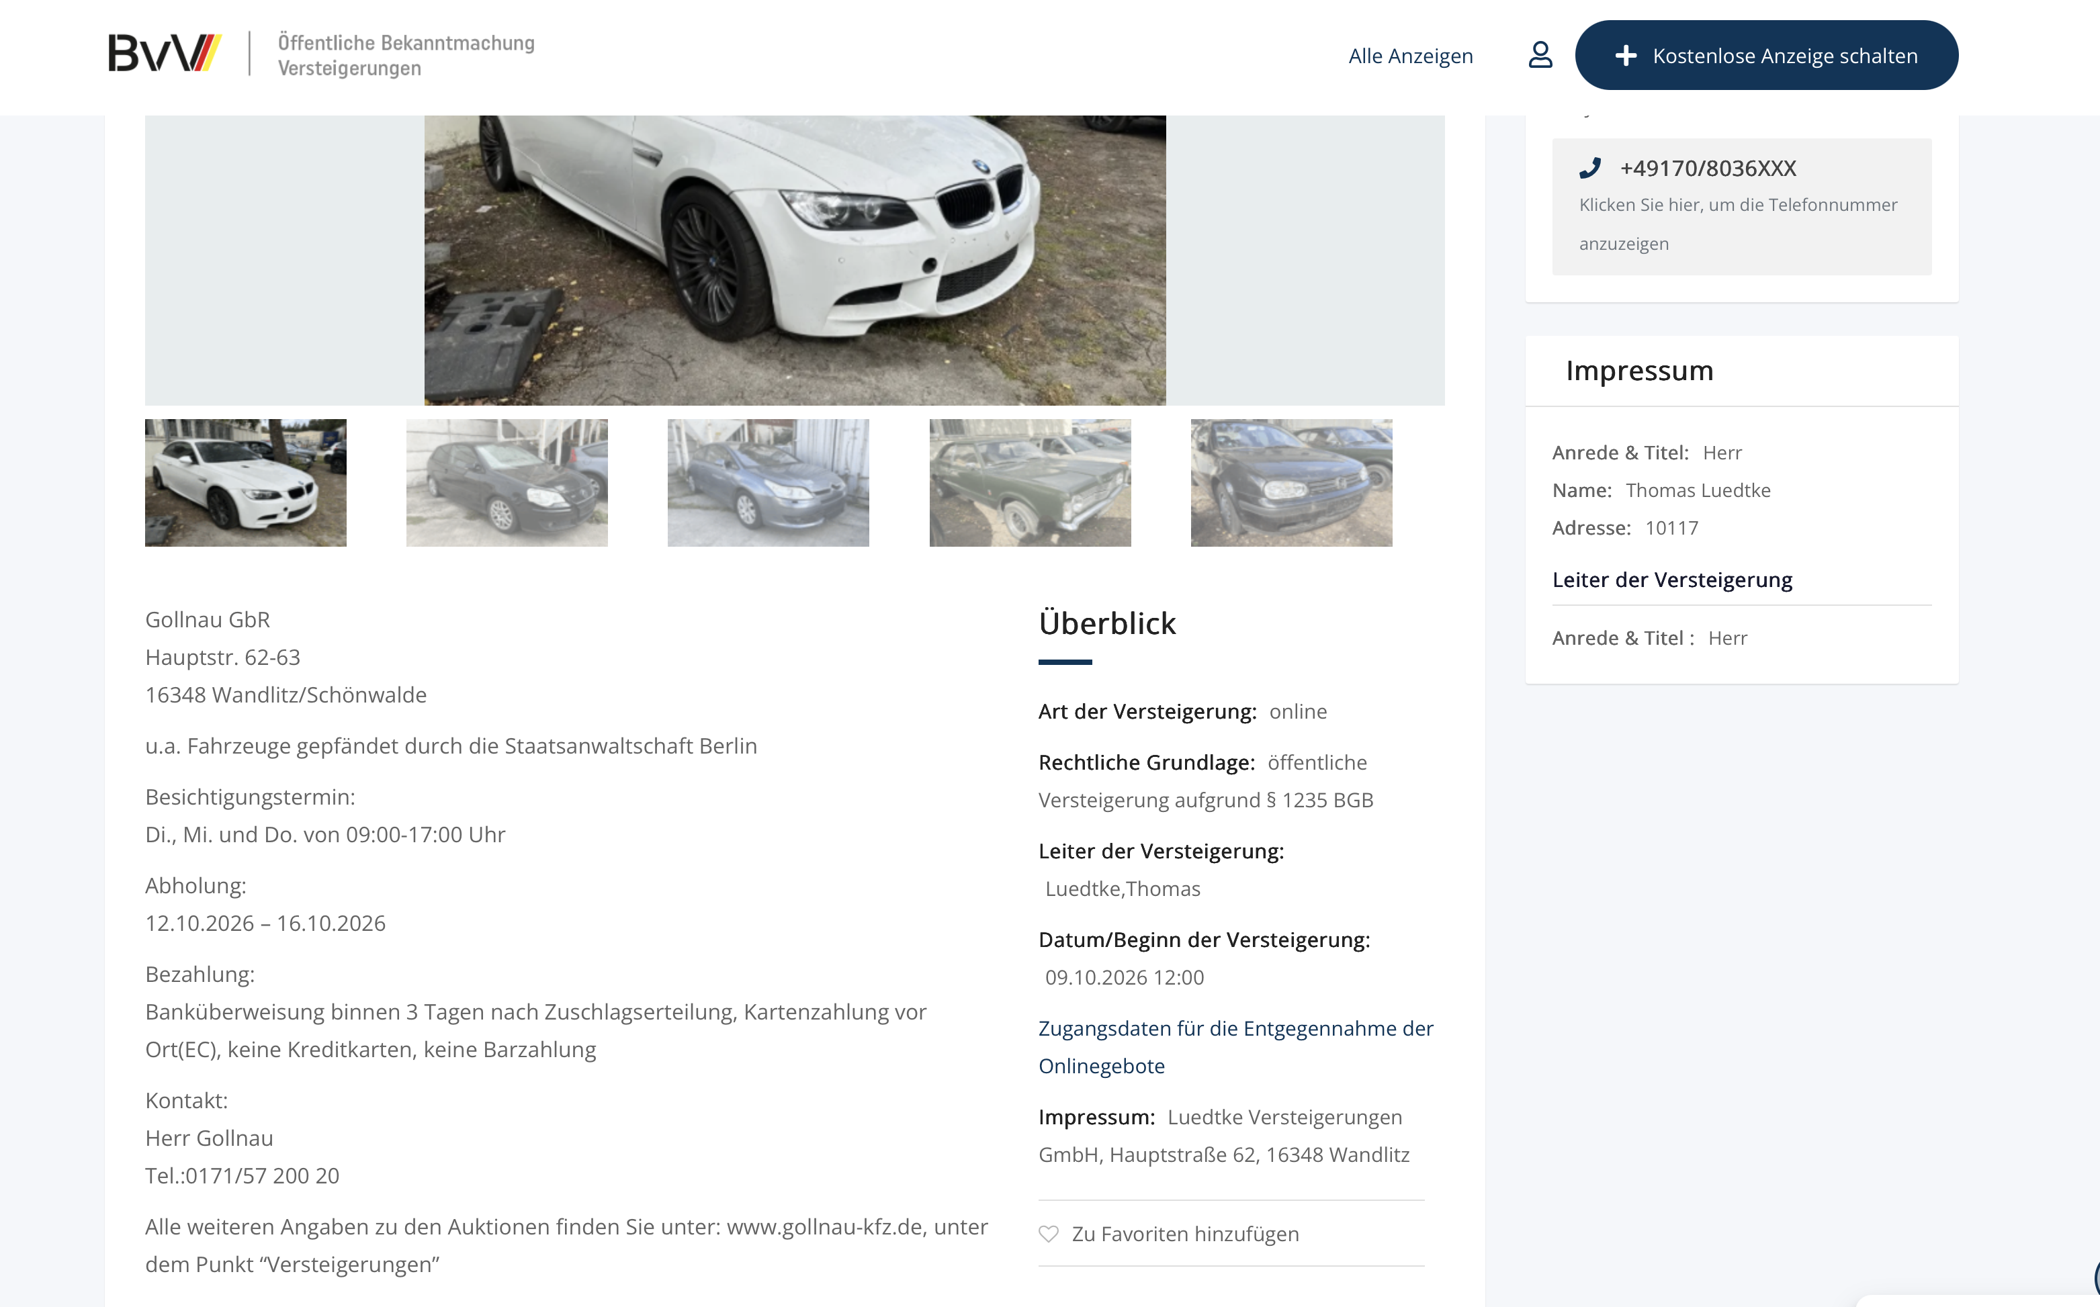Click the Öffentliche Bekanntmachung Versteigerungen header text

click(x=406, y=54)
